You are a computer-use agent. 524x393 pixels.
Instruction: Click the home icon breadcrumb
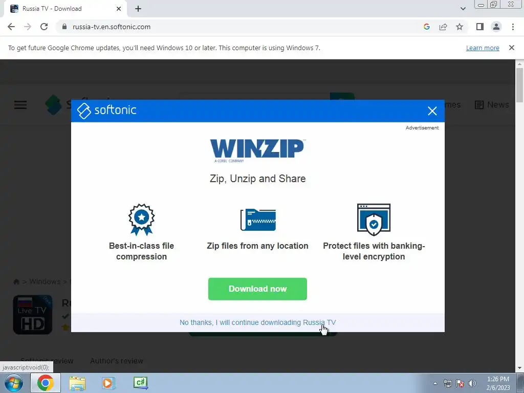[x=16, y=282]
